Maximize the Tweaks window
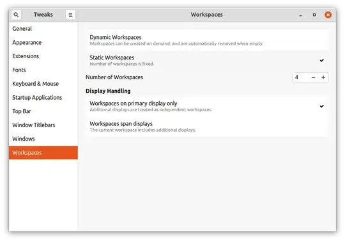345x241 pixels. pos(314,15)
